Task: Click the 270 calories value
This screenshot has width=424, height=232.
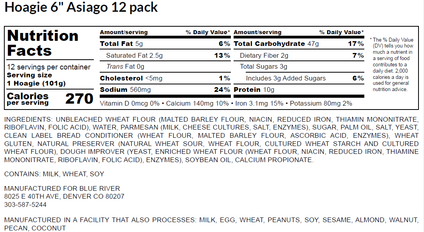Action: coord(79,99)
